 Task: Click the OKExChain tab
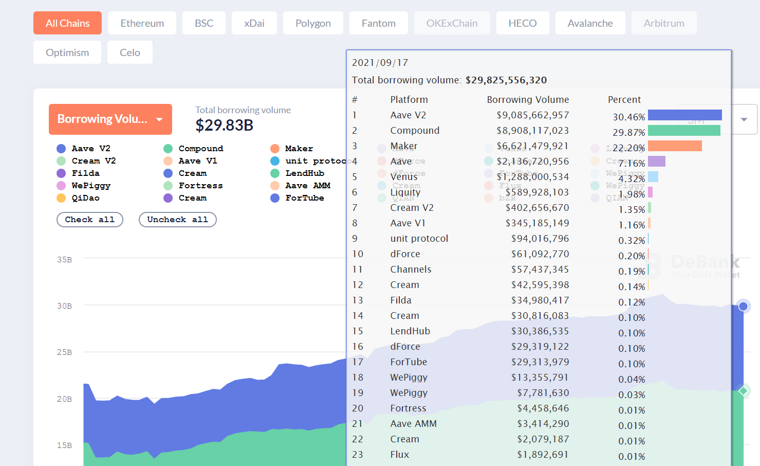pos(452,23)
